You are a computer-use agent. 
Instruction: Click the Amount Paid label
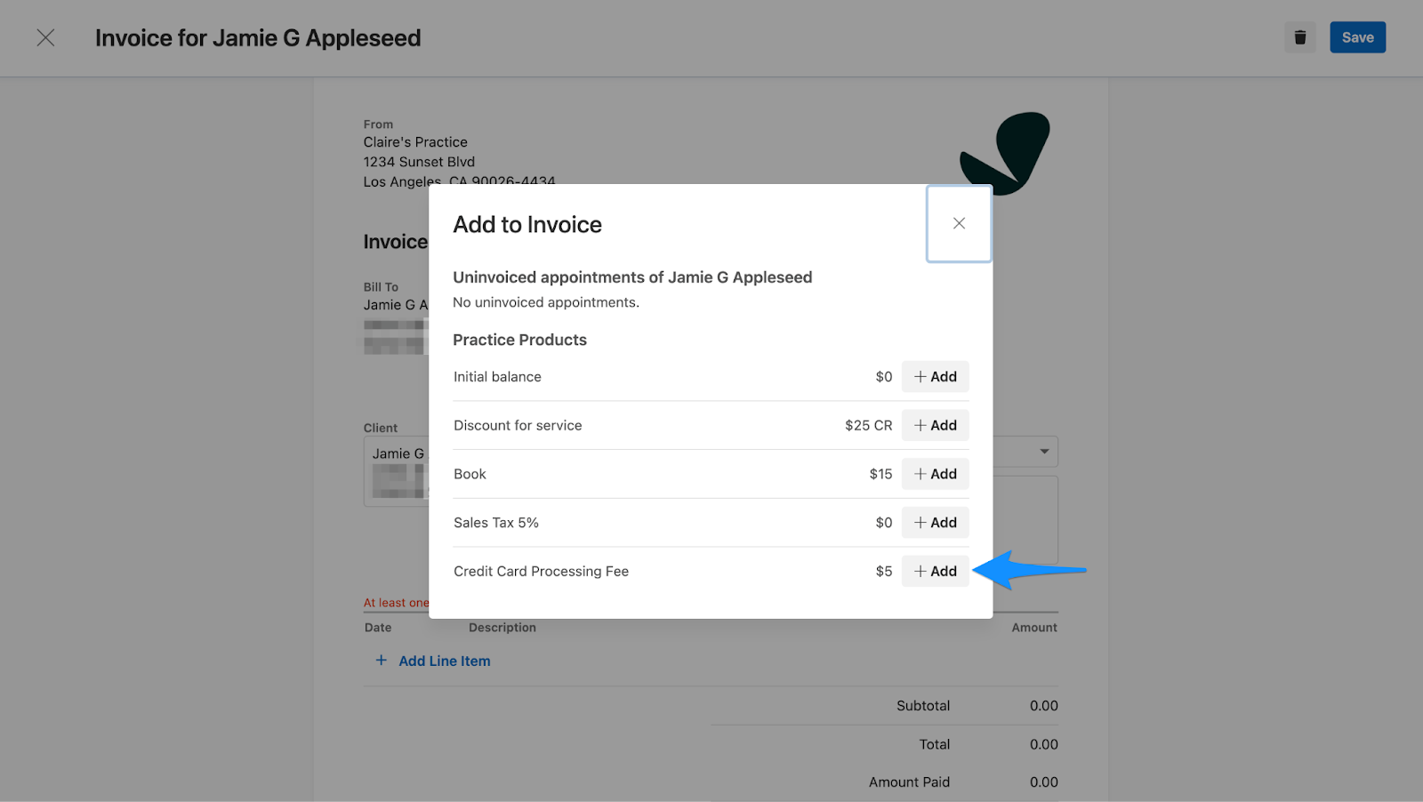point(909,782)
